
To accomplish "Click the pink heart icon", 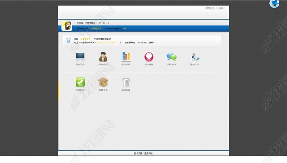I will pos(149,57).
